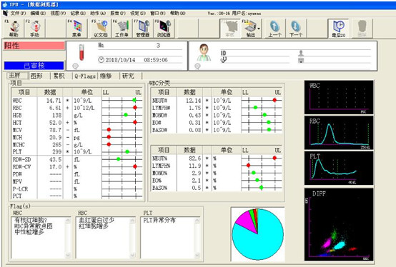Open the F2 手动 manual mode icon

tap(34, 29)
